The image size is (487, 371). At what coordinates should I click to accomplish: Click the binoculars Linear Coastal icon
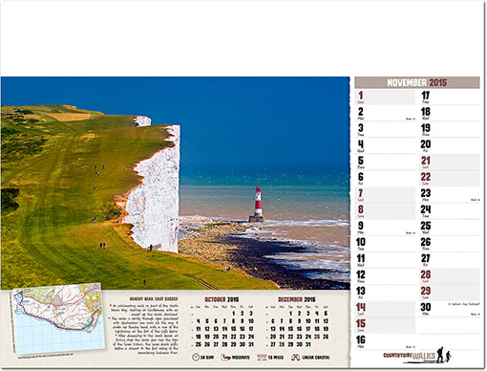coord(295,358)
